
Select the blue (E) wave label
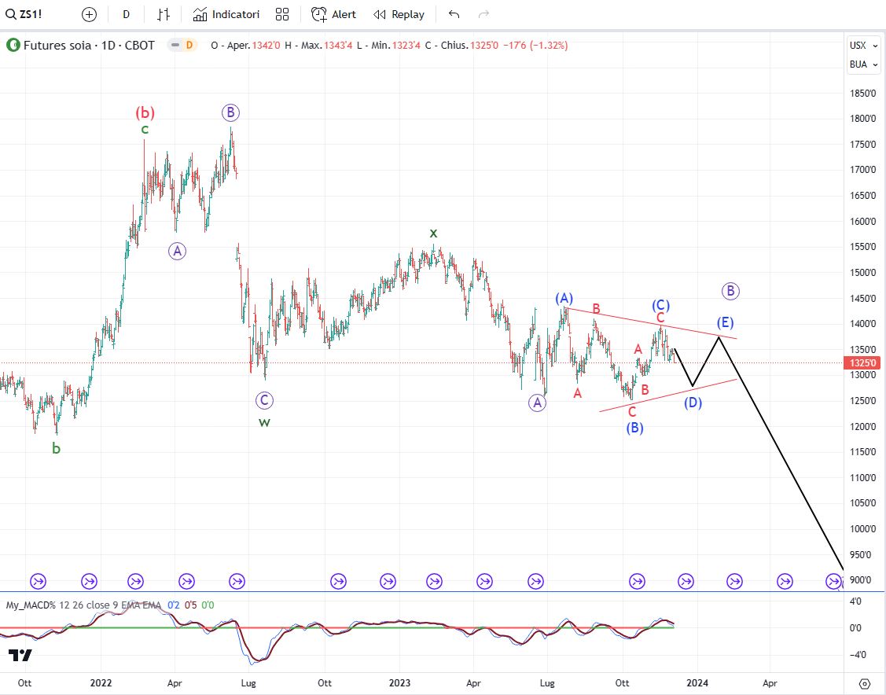[x=725, y=322]
